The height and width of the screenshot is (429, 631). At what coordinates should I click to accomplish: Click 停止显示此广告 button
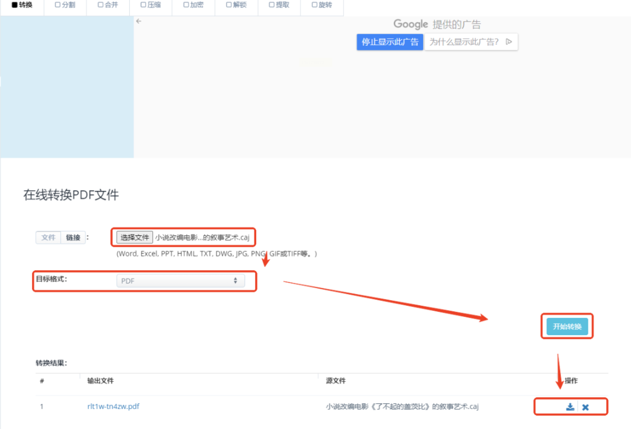[390, 42]
